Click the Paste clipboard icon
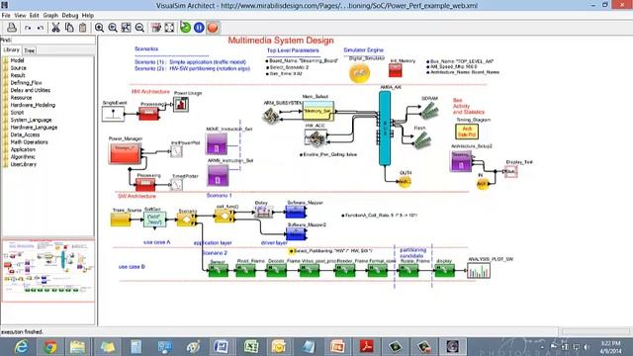 (83, 28)
